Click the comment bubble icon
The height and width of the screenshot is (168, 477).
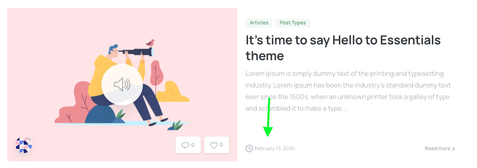[185, 145]
